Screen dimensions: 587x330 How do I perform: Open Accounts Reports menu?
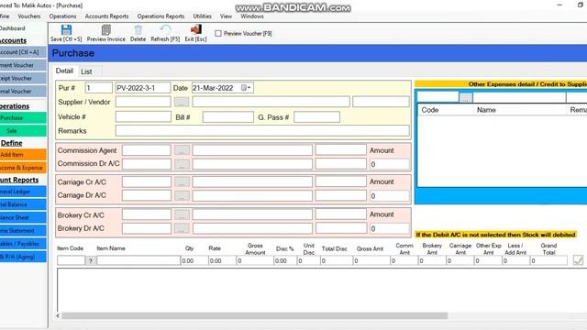[x=106, y=16]
